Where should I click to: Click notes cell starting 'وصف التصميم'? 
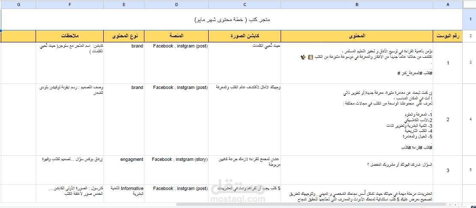pos(70,119)
